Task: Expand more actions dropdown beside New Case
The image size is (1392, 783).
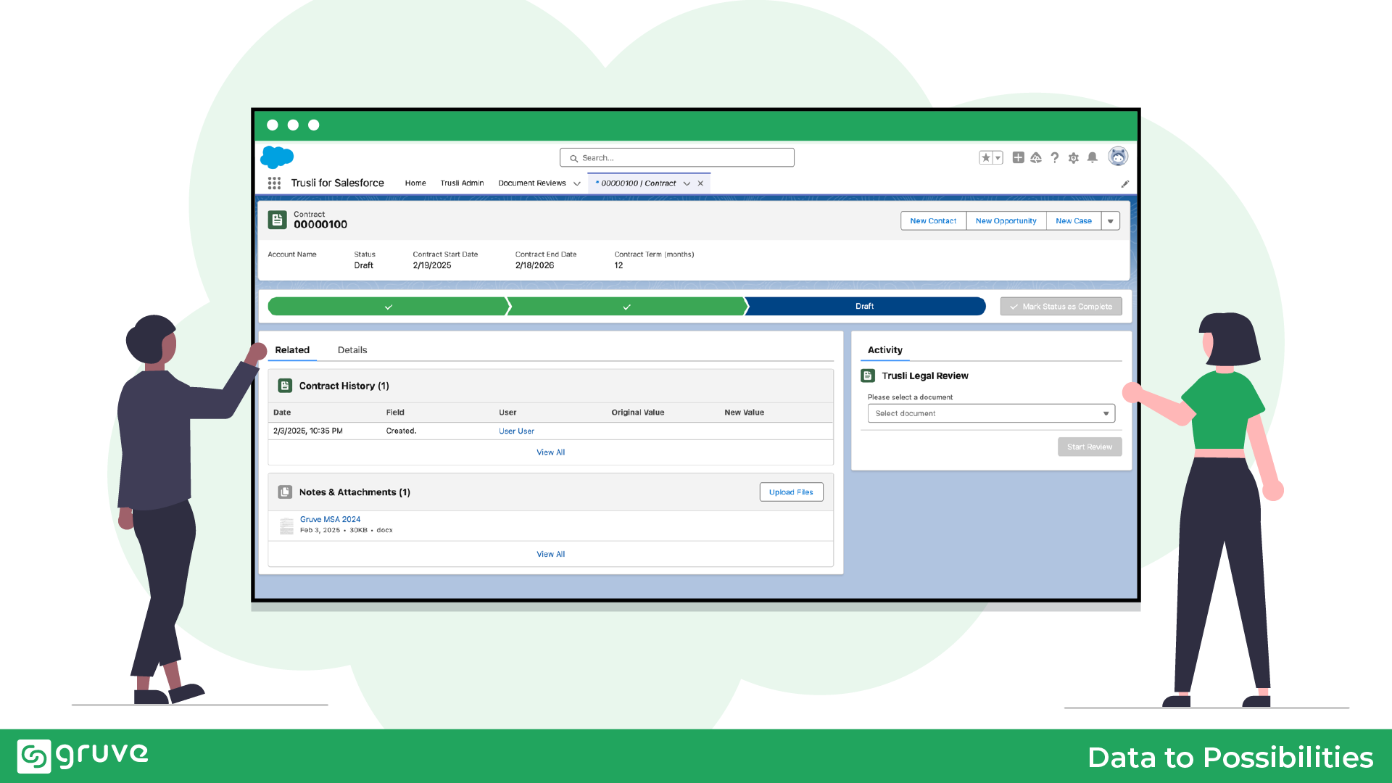Action: point(1111,221)
